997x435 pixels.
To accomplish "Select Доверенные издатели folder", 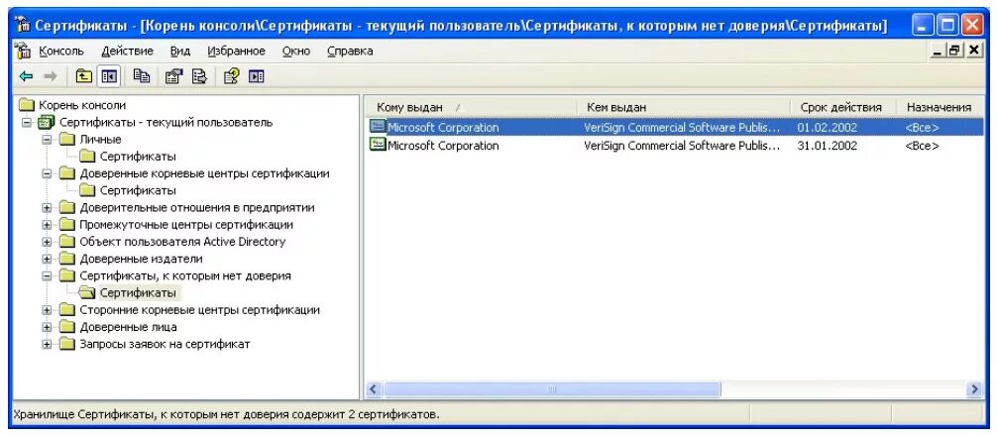I will (141, 259).
